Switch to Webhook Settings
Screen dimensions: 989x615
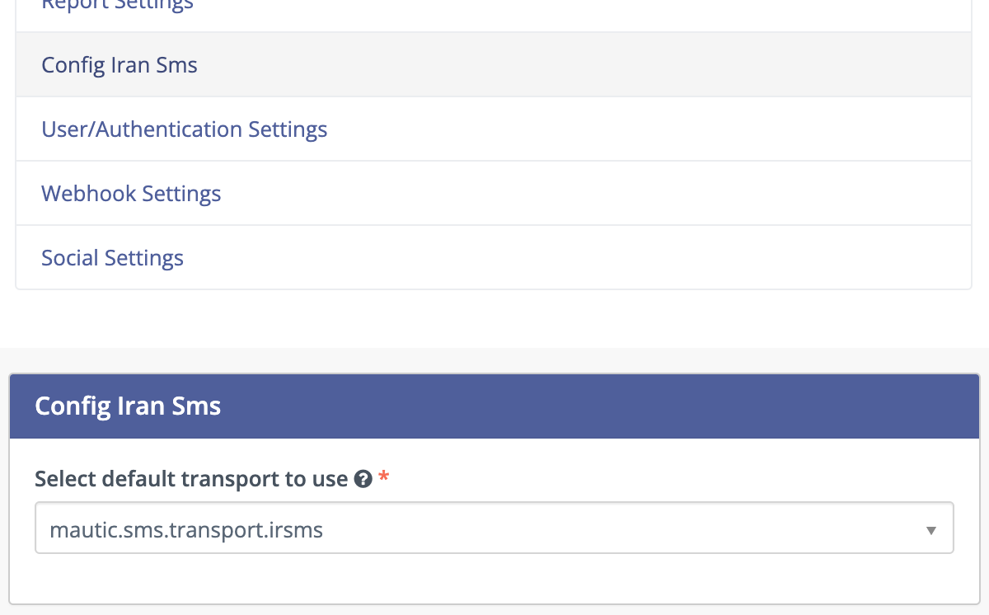(131, 194)
